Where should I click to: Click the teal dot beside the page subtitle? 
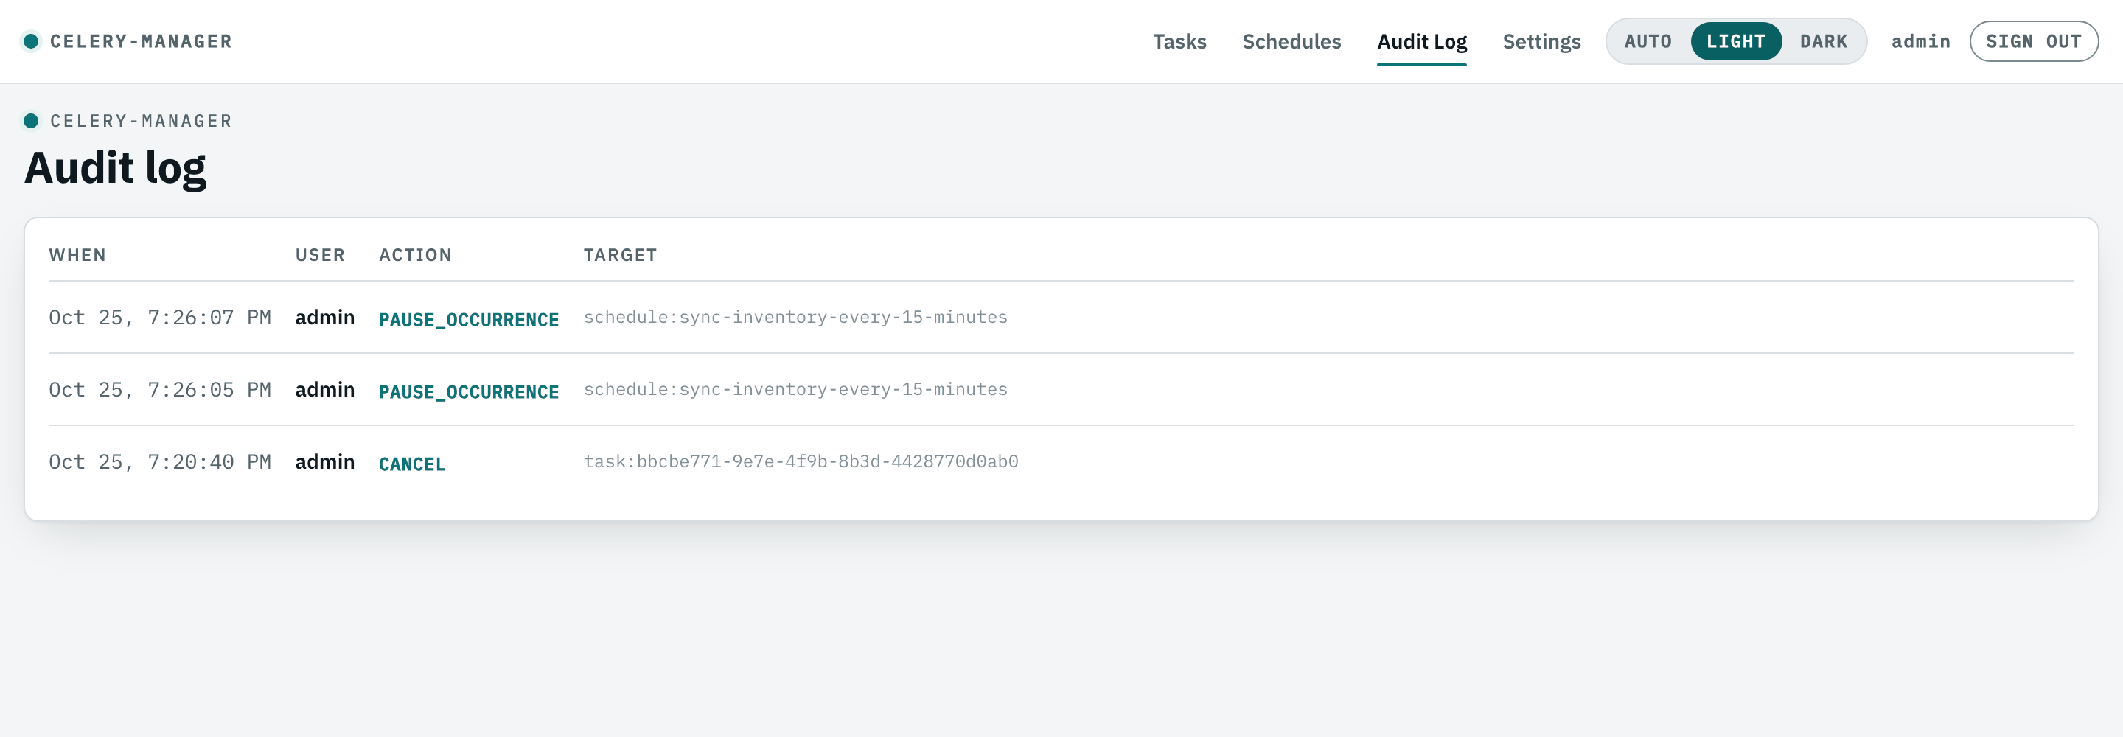point(31,121)
